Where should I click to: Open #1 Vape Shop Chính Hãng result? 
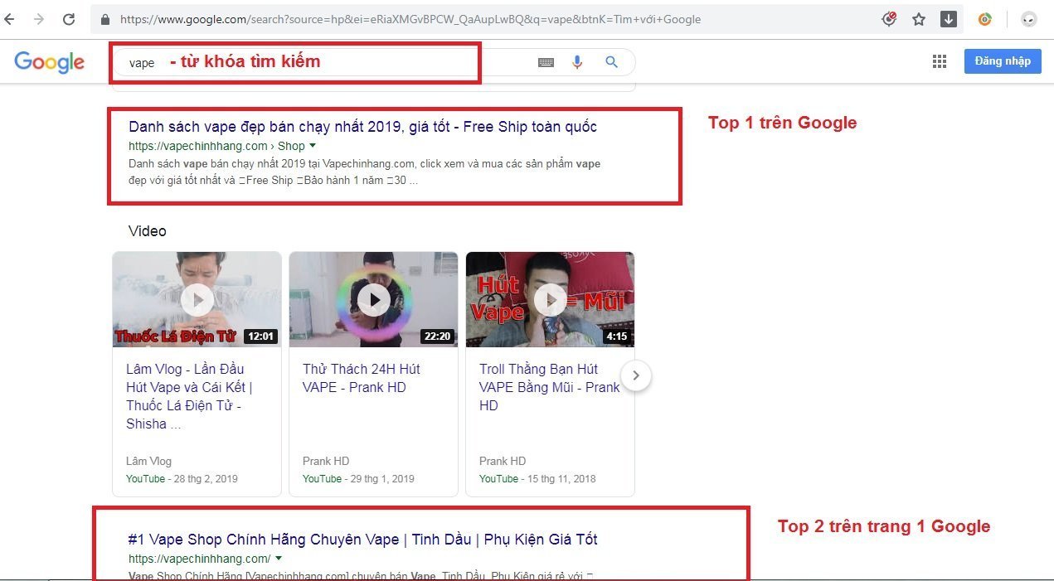pos(362,540)
